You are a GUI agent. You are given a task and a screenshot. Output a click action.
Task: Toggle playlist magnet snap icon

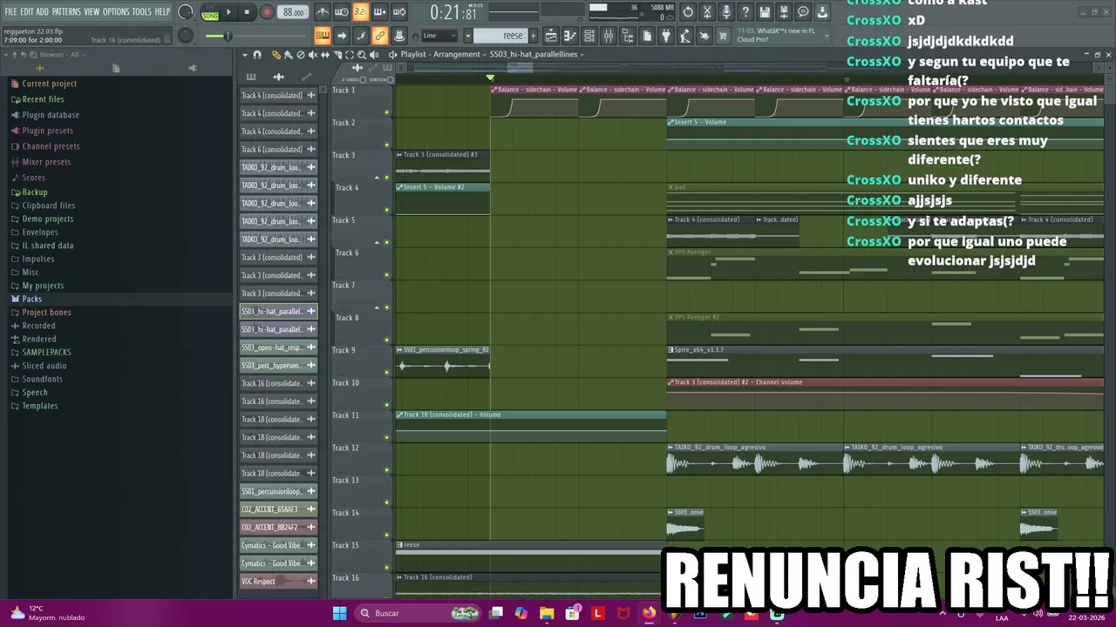click(x=257, y=54)
